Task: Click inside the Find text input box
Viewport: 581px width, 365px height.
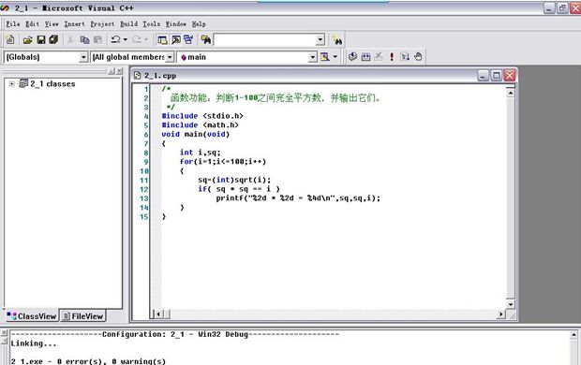Action: point(265,40)
